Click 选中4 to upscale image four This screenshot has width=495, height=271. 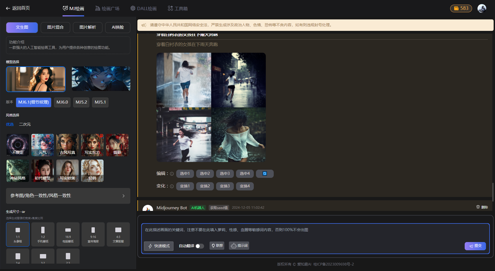click(245, 174)
